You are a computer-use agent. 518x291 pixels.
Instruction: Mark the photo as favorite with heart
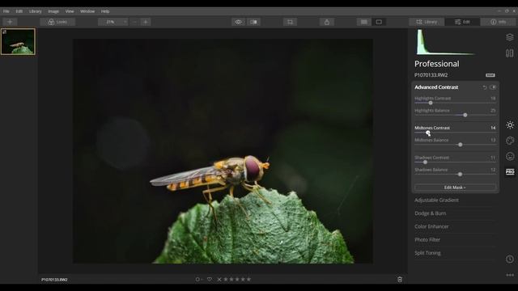click(x=210, y=280)
